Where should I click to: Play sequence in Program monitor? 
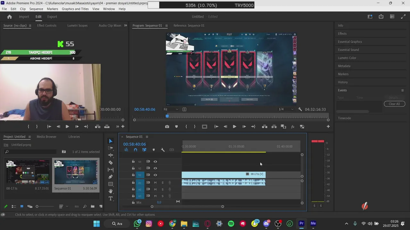(x=234, y=126)
